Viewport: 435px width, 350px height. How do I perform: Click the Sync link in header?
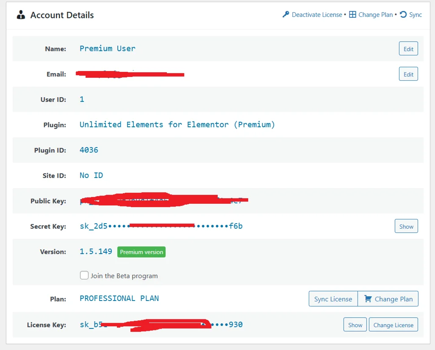point(415,15)
